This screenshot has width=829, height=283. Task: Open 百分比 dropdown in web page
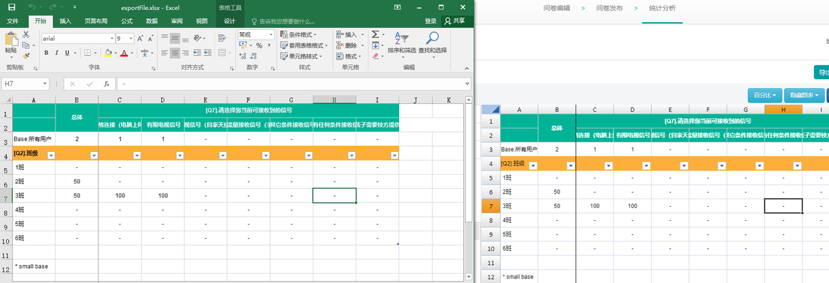point(765,95)
